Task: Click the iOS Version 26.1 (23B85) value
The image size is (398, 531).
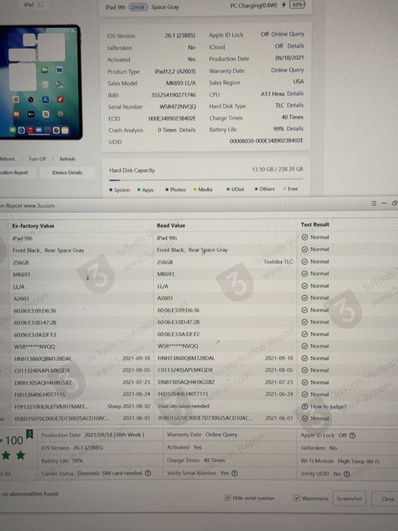Action: 180,36
